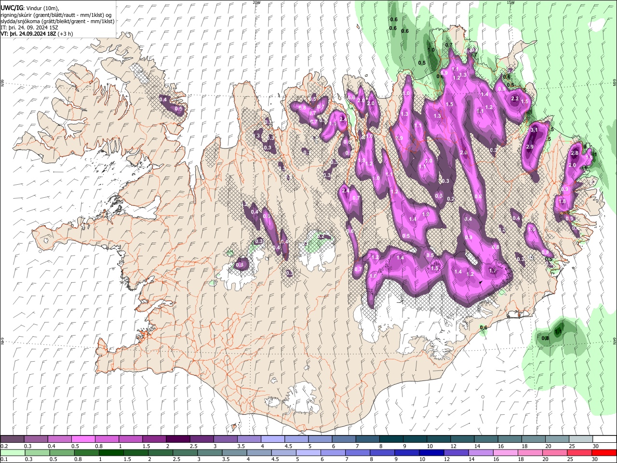The width and height of the screenshot is (617, 463).
Task: Click the '3.1' precipitation value on the map
Action: (x=534, y=130)
